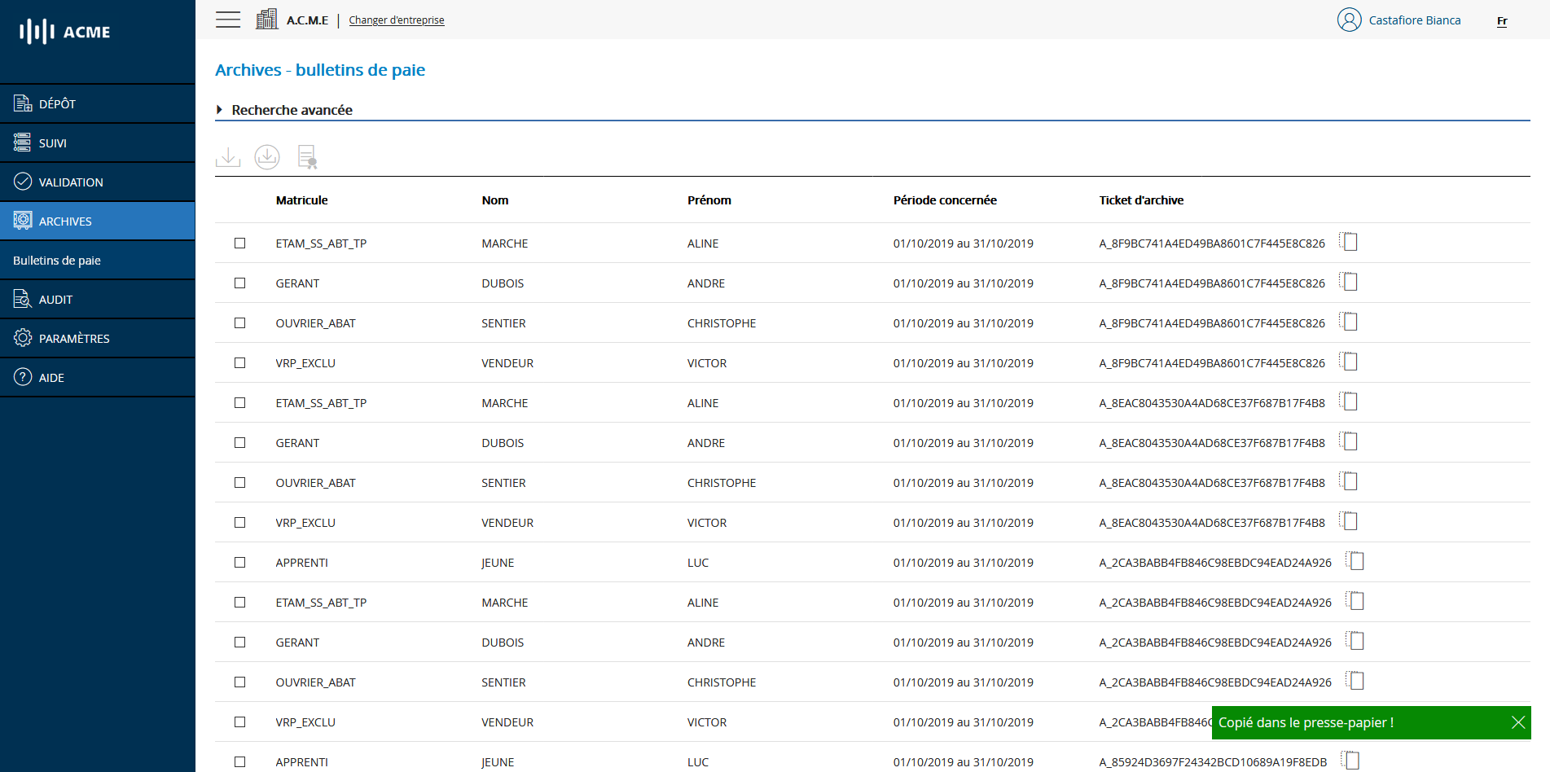
Task: Tick the checkbox on the GERANT DUBOIS row
Action: point(239,283)
